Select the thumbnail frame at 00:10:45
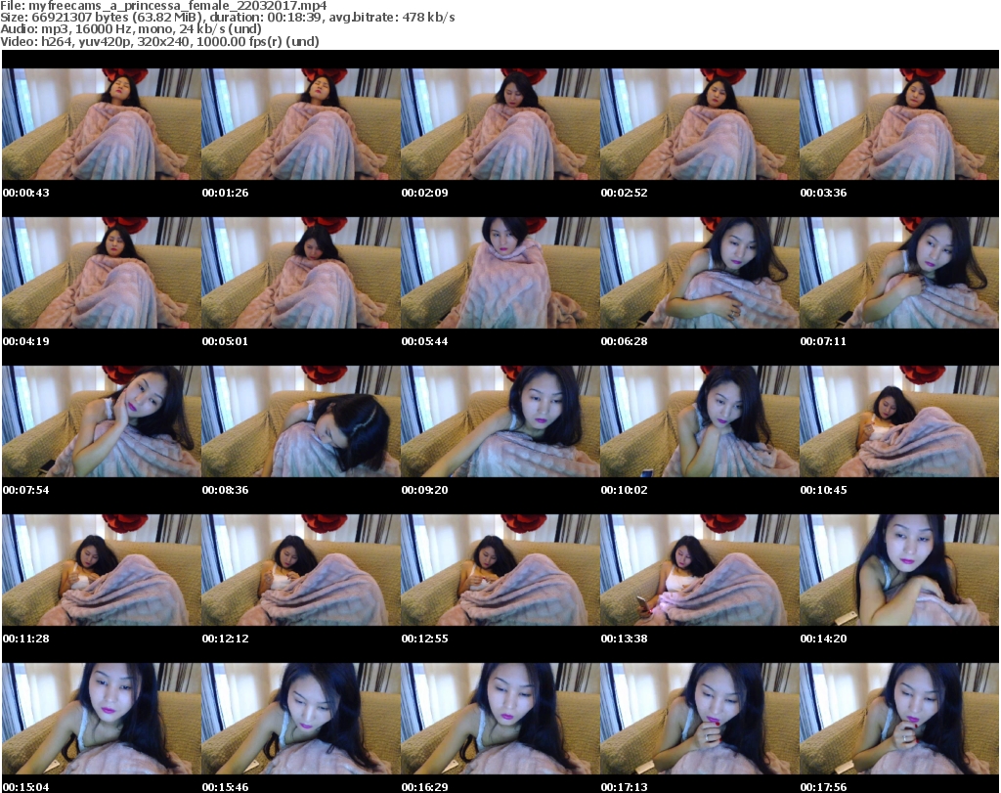Screen dimensions: 1001x793 pyautogui.click(x=899, y=421)
